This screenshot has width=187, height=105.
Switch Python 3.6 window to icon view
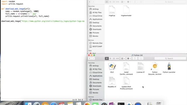(107, 58)
